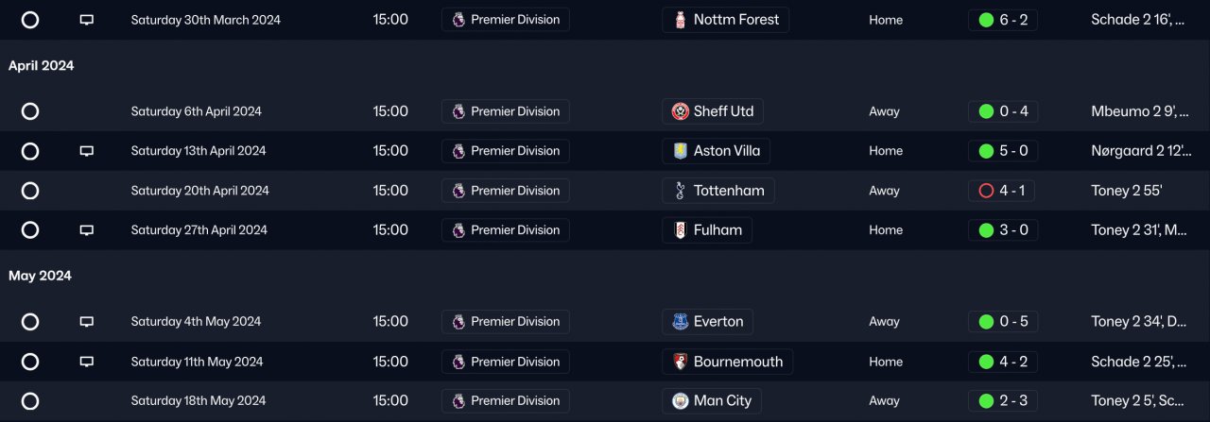Click the Sheff Utd club crest
Image resolution: width=1210 pixels, height=422 pixels.
point(680,111)
